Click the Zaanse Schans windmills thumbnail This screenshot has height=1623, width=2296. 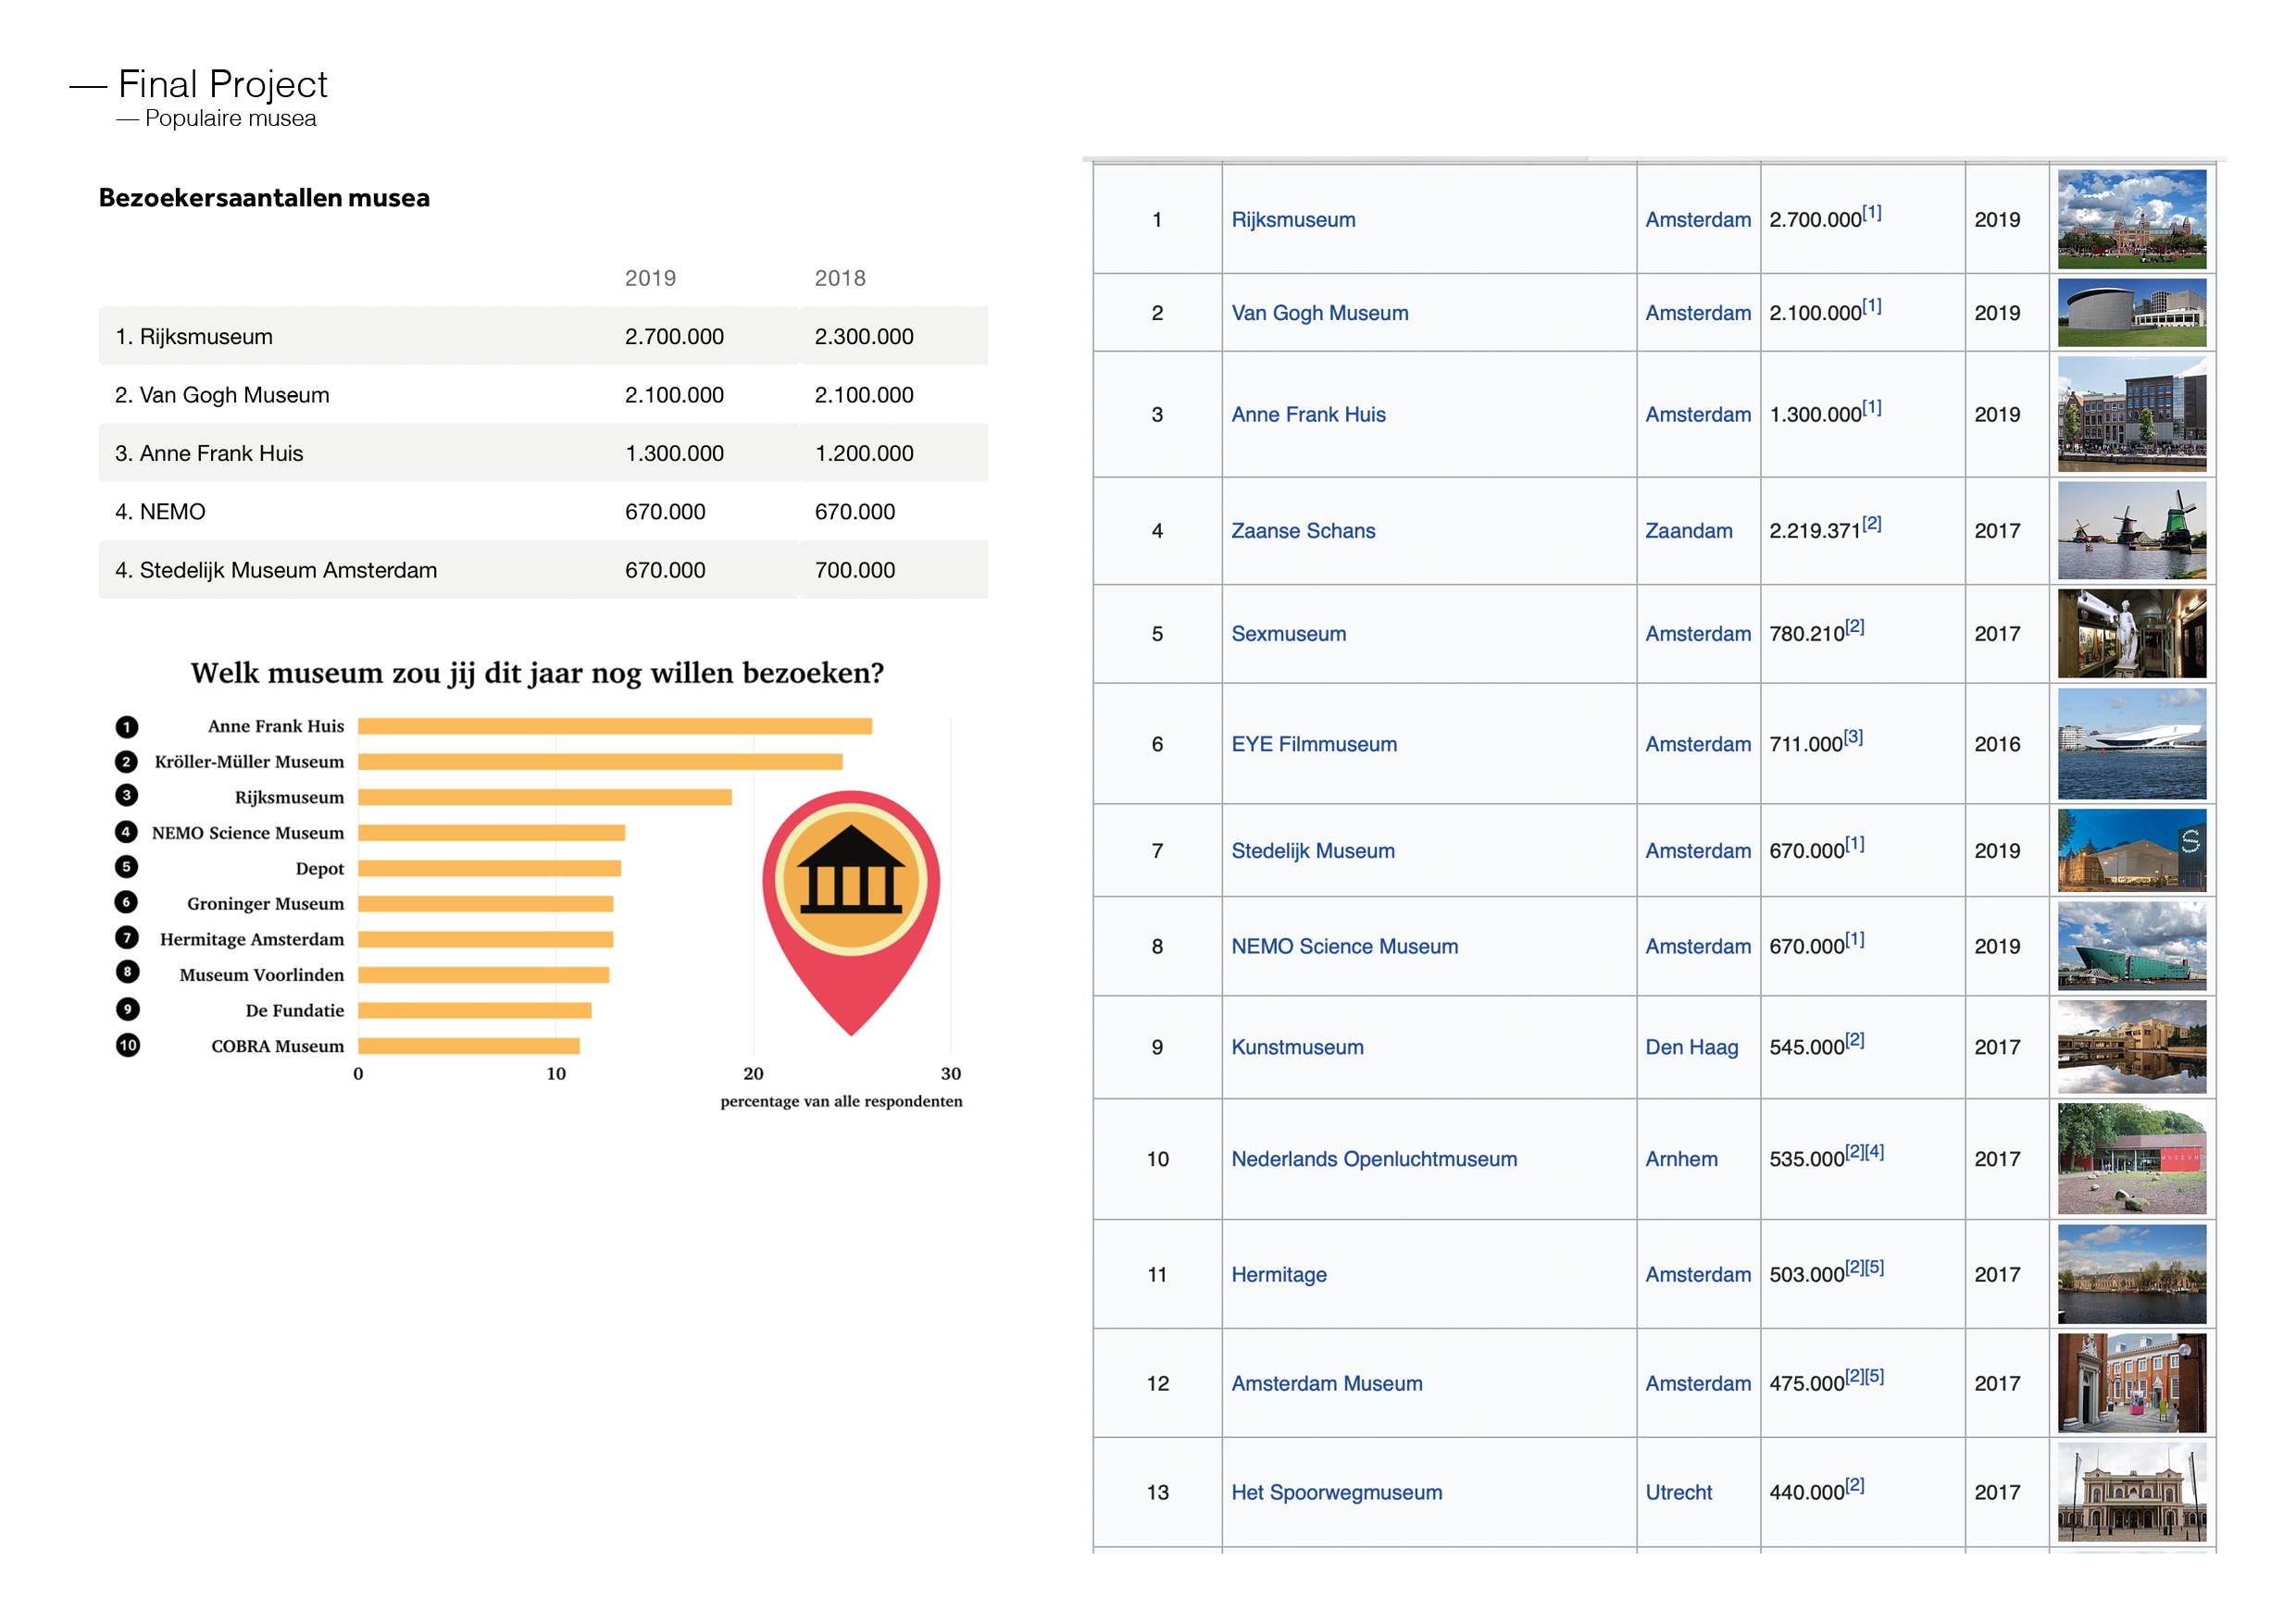(x=2131, y=531)
